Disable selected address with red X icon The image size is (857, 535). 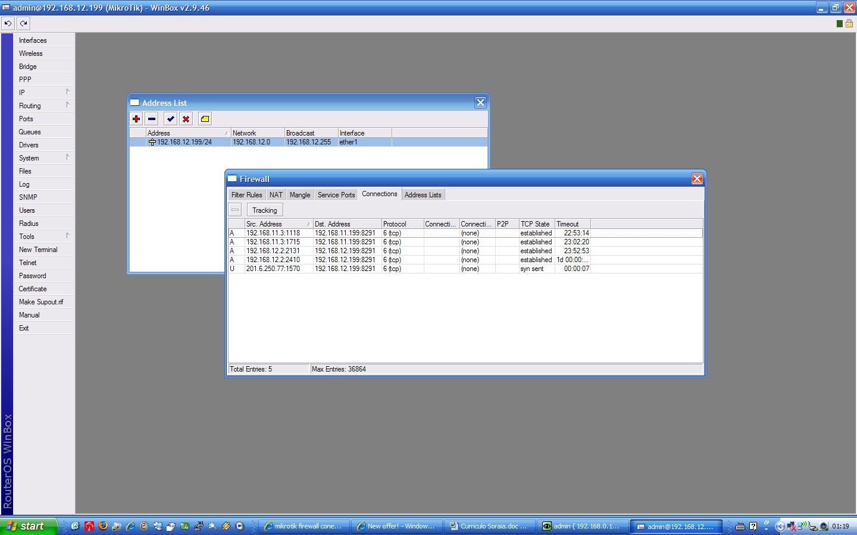click(186, 119)
